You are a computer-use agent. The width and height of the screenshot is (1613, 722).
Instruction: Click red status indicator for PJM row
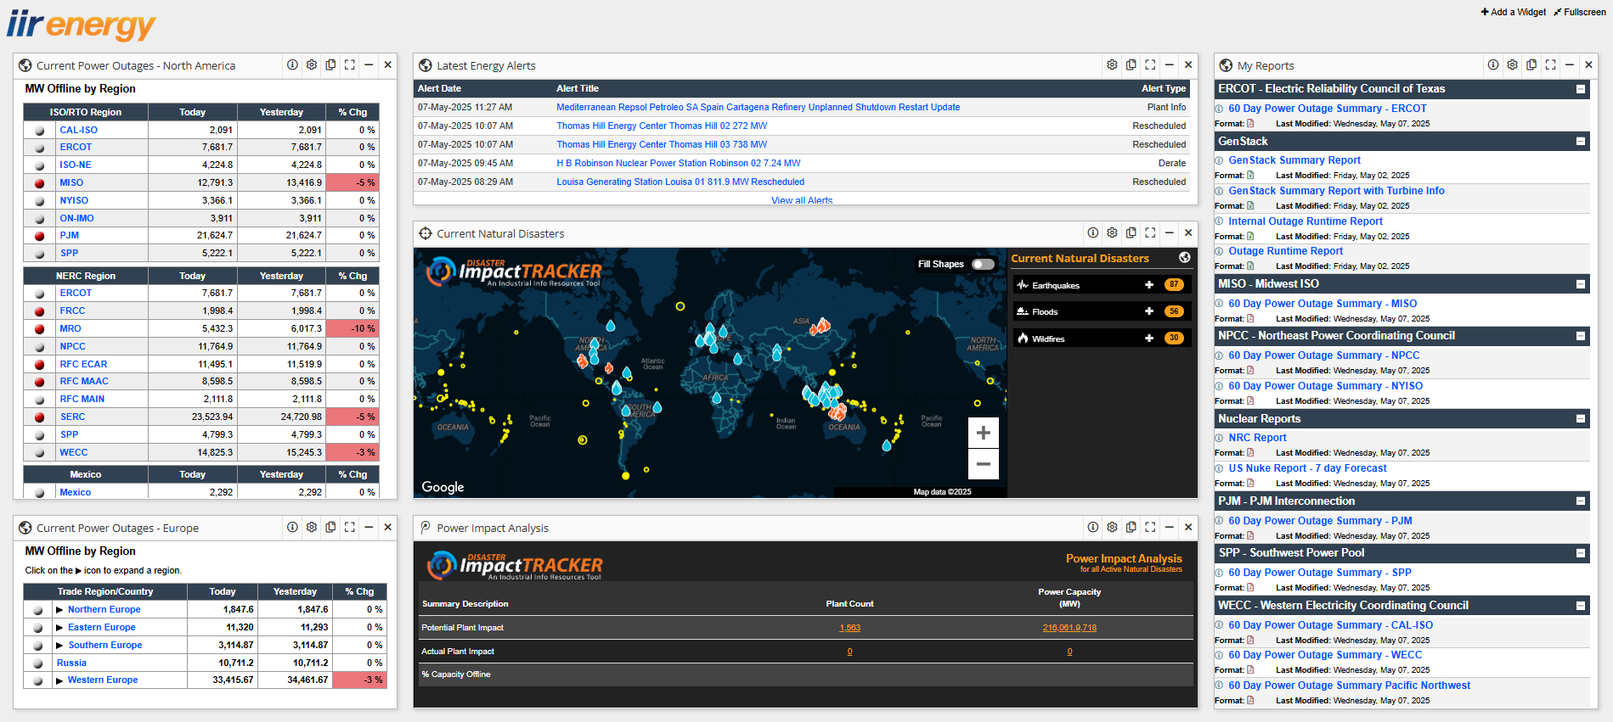pyautogui.click(x=39, y=236)
